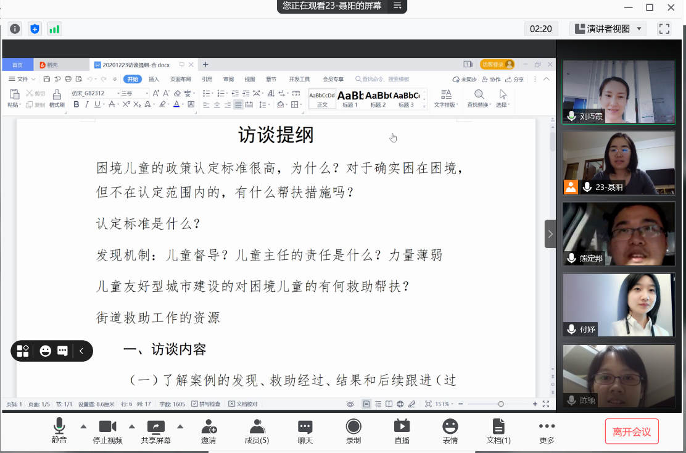Viewport: 686px width, 453px height.
Task: Open the Reactions (表情) picker
Action: tap(450, 431)
